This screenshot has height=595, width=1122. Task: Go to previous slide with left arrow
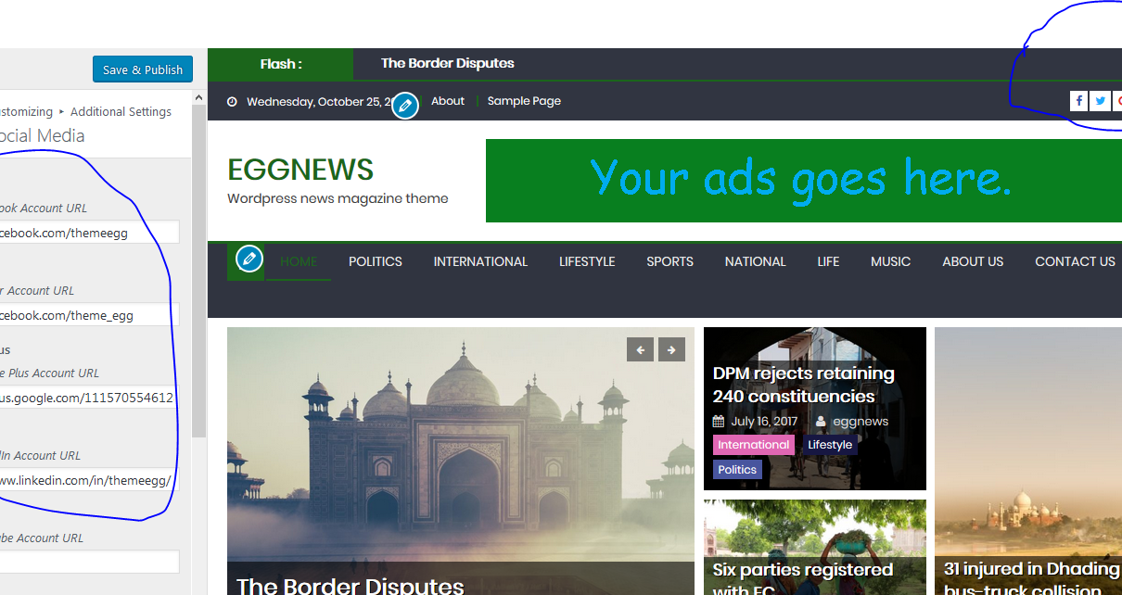pyautogui.click(x=640, y=349)
